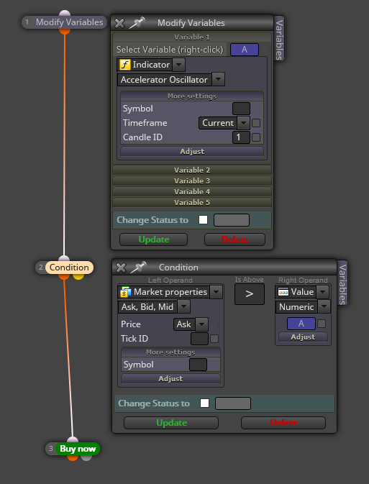Click the Tick ID input field
369x484 pixels.
pyautogui.click(x=199, y=339)
